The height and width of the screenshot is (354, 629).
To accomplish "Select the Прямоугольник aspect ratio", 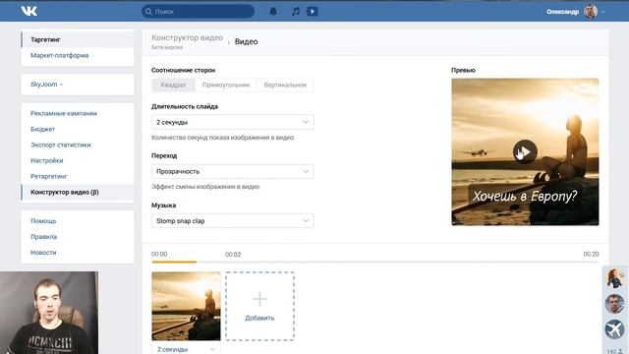I will (x=226, y=85).
